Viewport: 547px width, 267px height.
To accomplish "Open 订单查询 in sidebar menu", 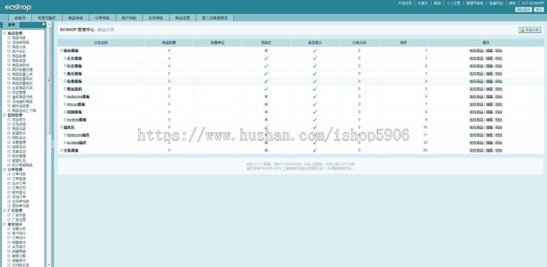I will click(19, 178).
